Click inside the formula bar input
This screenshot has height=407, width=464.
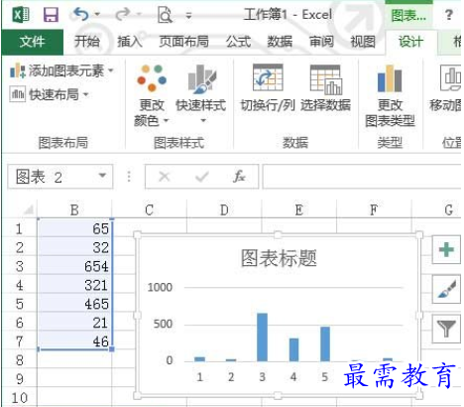362,177
